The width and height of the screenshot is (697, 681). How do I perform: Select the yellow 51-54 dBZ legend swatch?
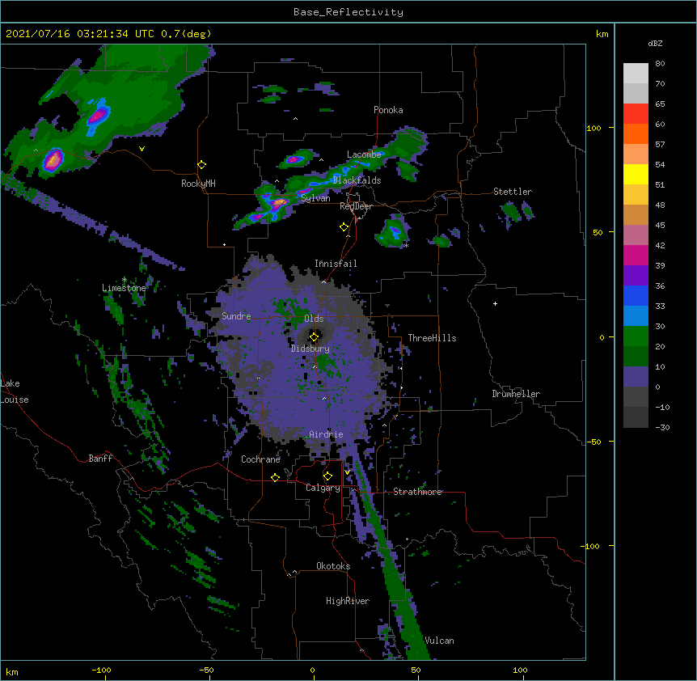pos(636,174)
